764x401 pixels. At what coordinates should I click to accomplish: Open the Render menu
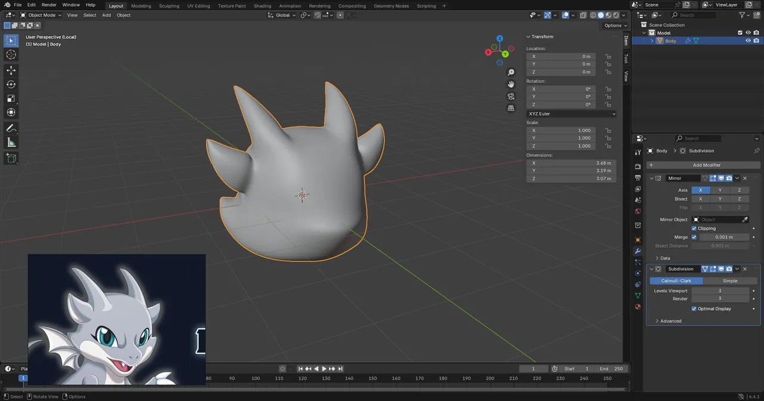[49, 5]
